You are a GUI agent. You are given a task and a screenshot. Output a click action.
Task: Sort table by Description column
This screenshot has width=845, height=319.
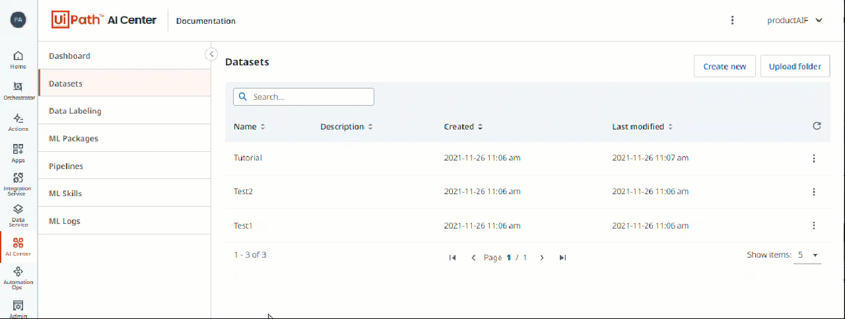point(347,127)
